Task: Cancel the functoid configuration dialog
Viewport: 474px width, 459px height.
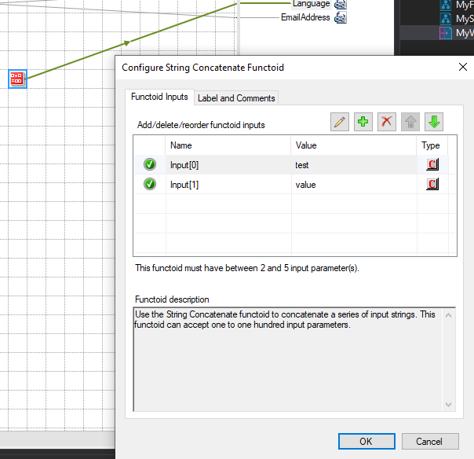Action: (429, 441)
